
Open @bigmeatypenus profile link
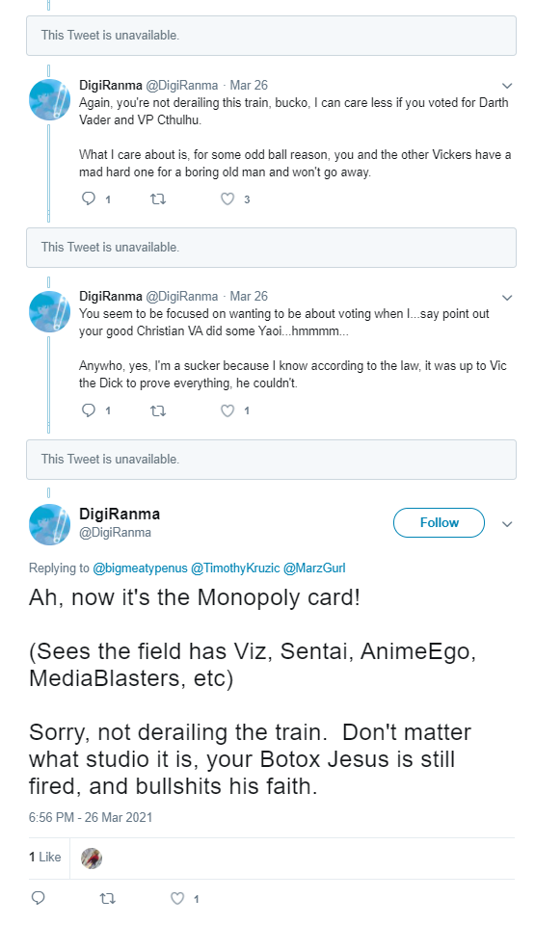click(140, 568)
